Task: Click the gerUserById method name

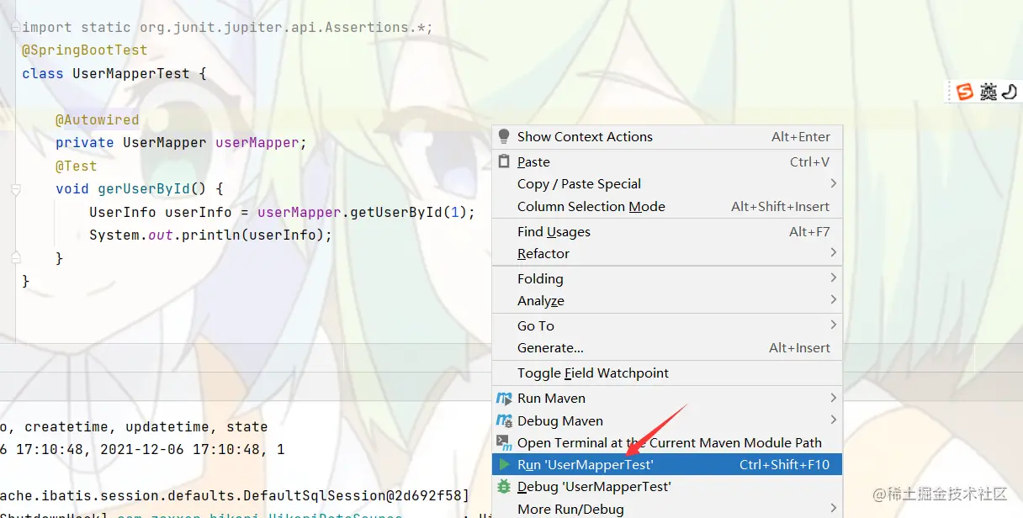Action: [x=144, y=188]
